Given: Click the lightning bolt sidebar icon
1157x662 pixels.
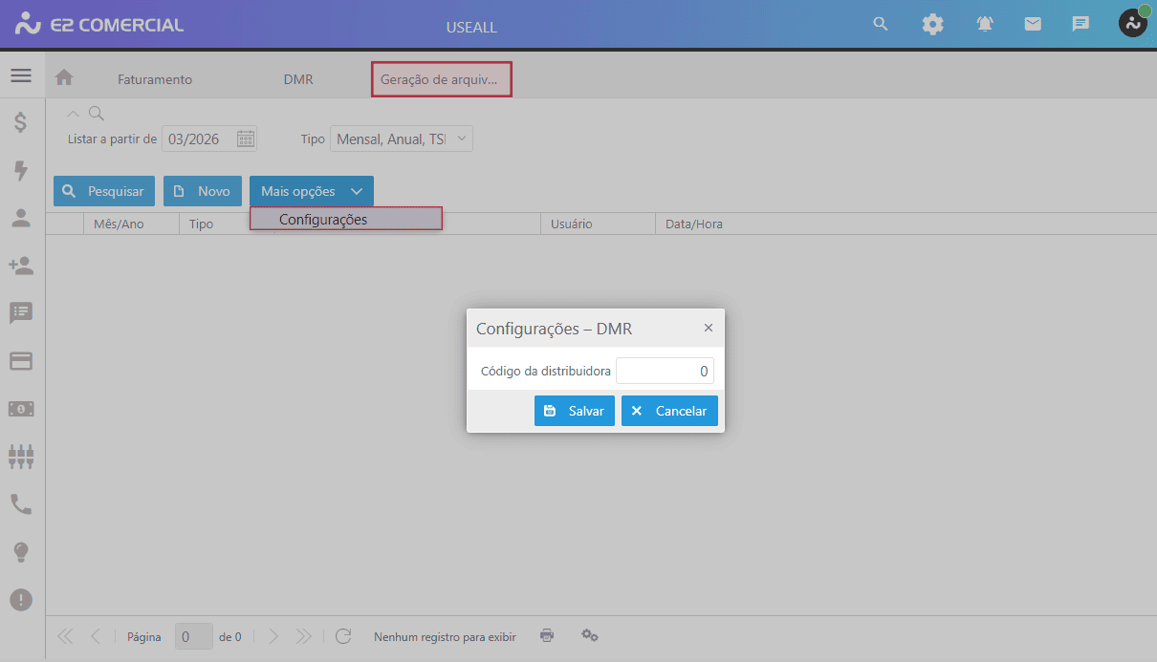Looking at the screenshot, I should click(21, 170).
